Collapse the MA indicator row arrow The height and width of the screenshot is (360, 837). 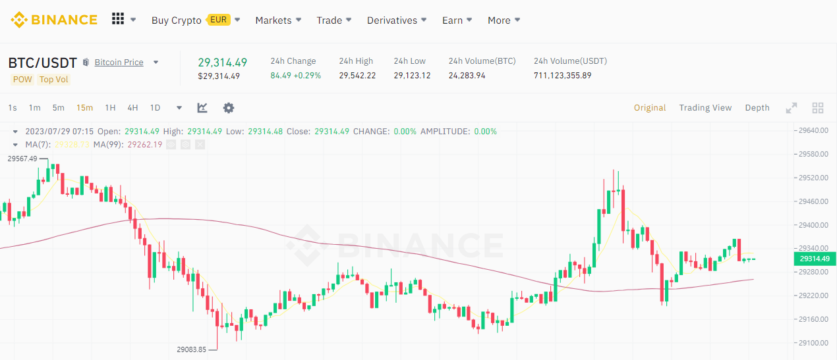tap(15, 144)
